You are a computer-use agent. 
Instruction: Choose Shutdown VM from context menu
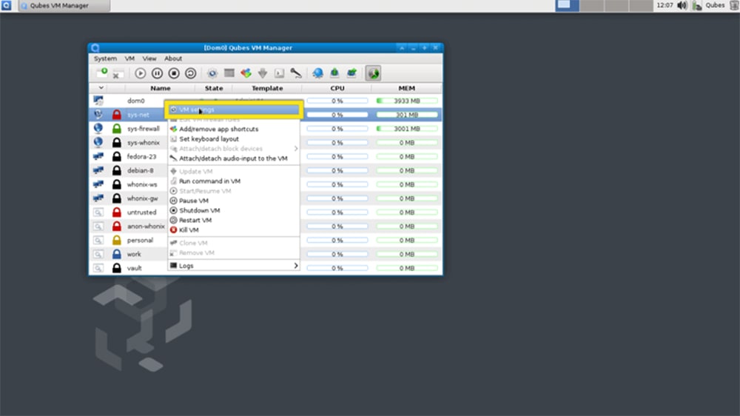(x=234, y=211)
